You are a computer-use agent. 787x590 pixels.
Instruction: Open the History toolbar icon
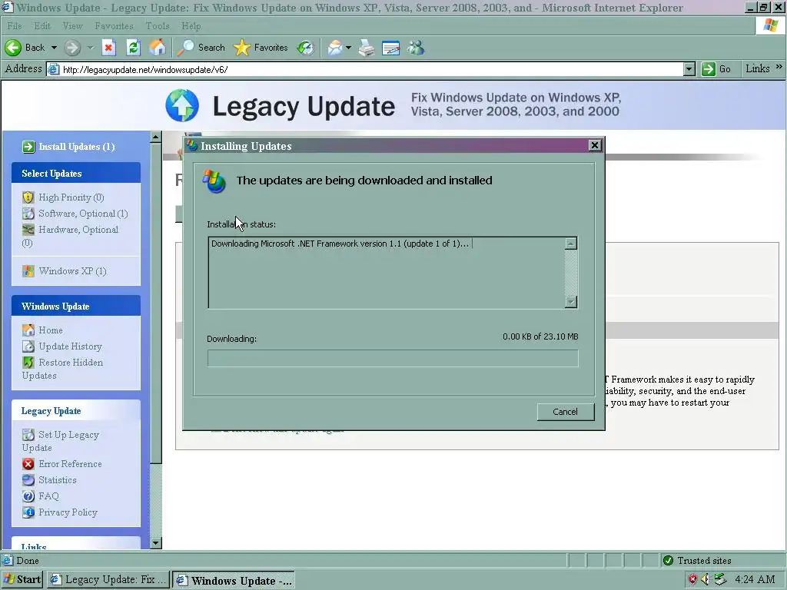point(305,48)
